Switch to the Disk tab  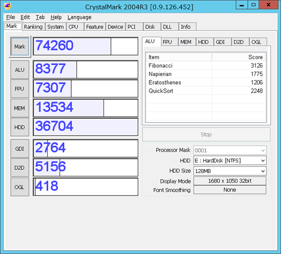[152, 27]
